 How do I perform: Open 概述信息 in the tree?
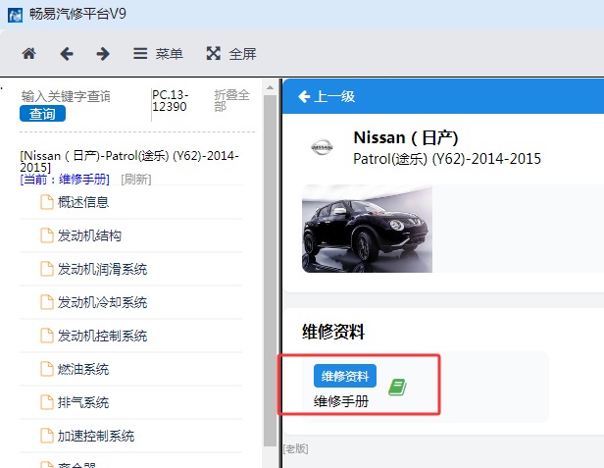point(83,202)
